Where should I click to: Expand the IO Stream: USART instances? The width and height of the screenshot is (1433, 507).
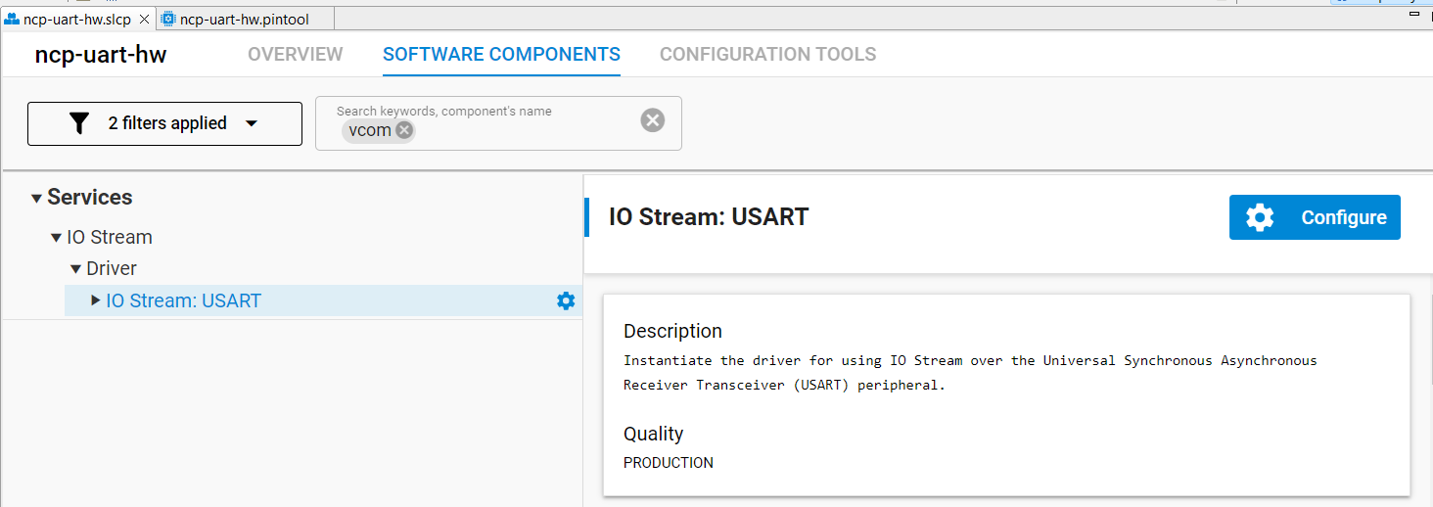tap(95, 300)
